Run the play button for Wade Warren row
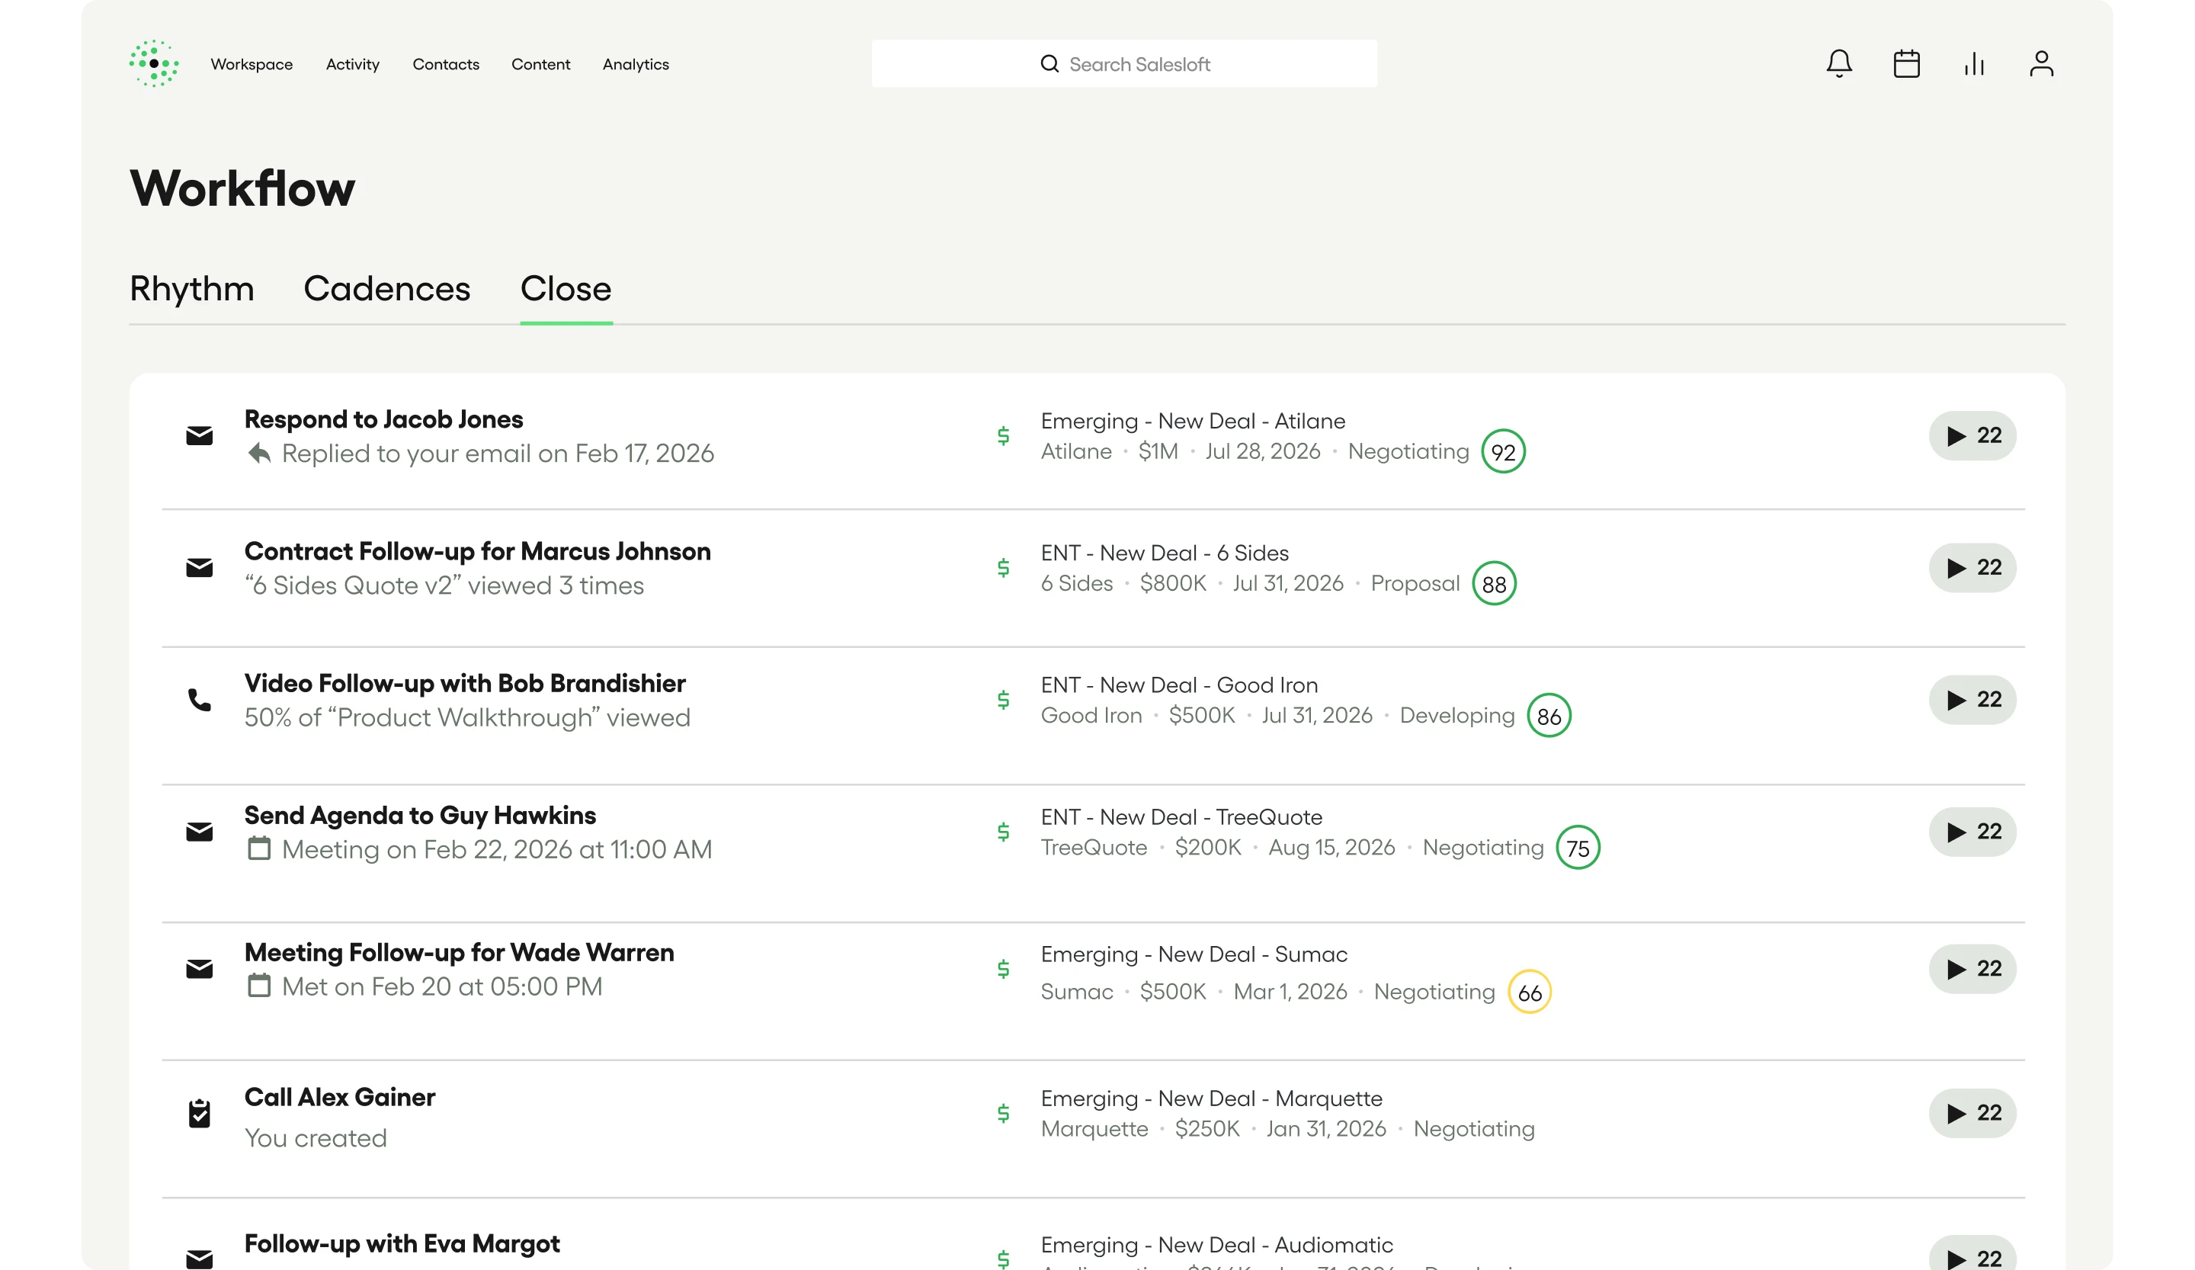This screenshot has width=2195, height=1270. [x=1972, y=969]
